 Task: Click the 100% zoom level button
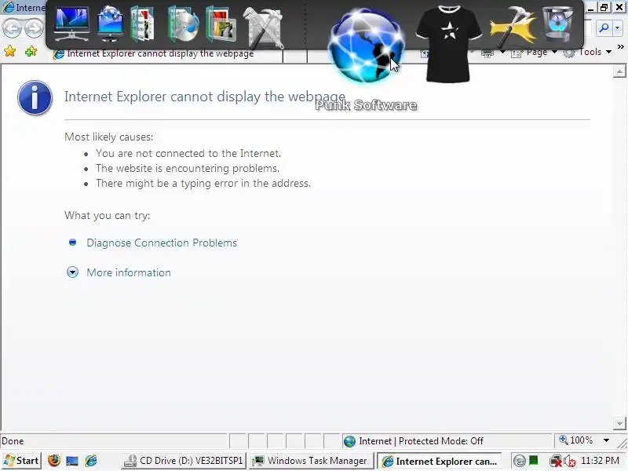tap(576, 440)
